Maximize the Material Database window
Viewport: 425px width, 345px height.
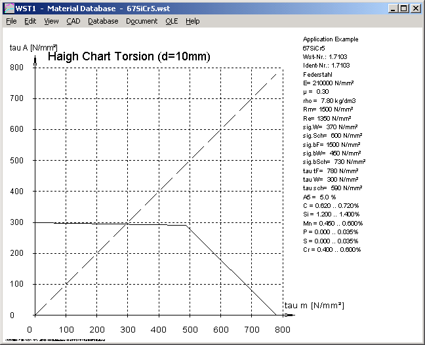coord(404,9)
